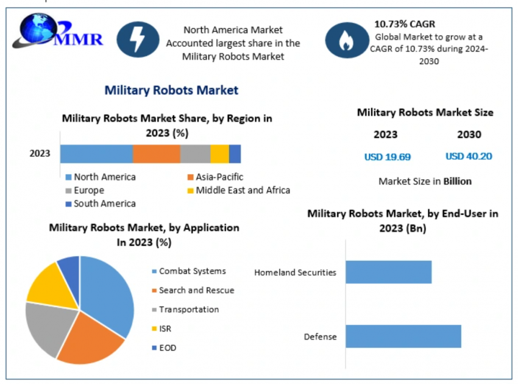Click the 'North America' legend label

point(105,177)
